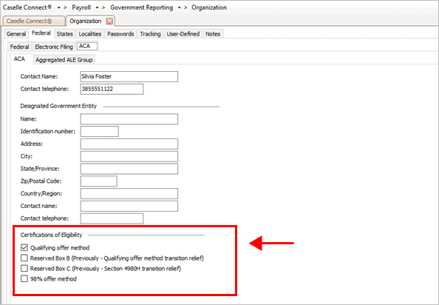Open the Passwords tab

point(120,34)
